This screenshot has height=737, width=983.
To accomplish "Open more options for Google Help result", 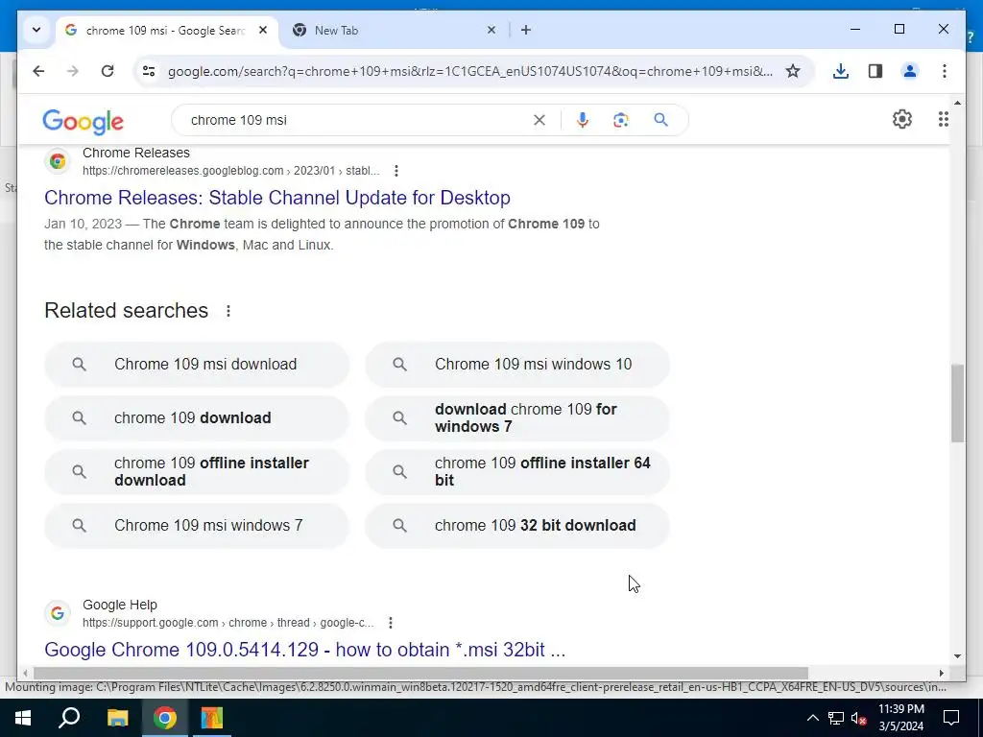I will coord(390,623).
